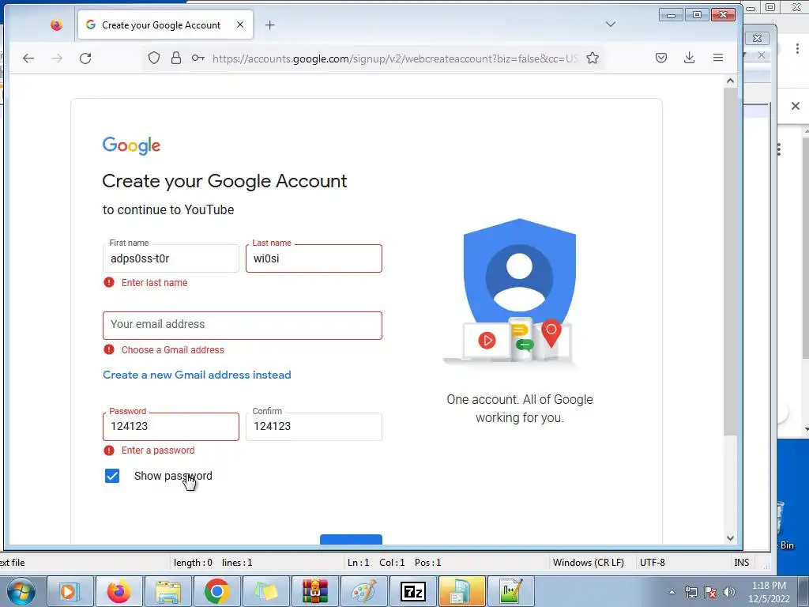This screenshot has height=607, width=809.
Task: Open Windows Explorer from the taskbar
Action: (x=167, y=591)
